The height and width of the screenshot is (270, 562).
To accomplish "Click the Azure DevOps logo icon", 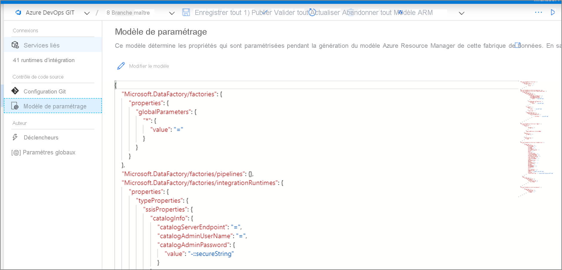I will pyautogui.click(x=18, y=13).
